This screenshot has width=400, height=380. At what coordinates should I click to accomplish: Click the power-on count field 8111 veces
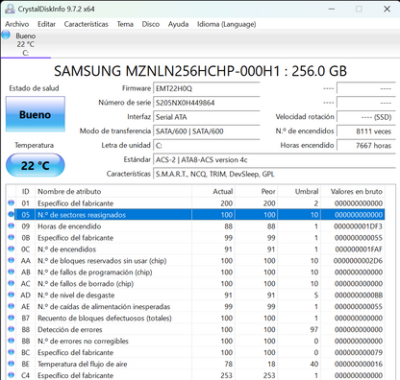pos(366,131)
